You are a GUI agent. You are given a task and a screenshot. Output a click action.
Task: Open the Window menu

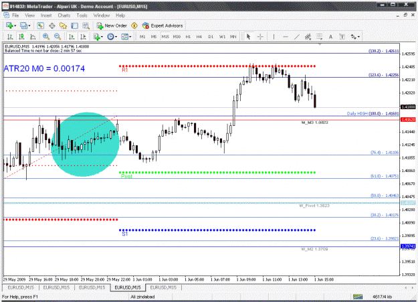(x=102, y=15)
